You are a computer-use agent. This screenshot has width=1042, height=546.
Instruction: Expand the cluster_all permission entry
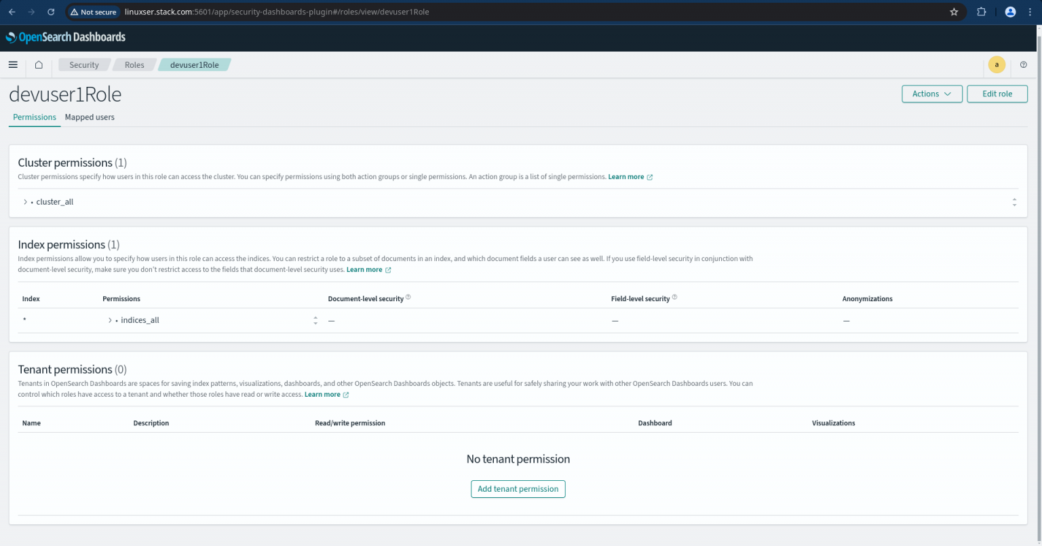pos(25,201)
